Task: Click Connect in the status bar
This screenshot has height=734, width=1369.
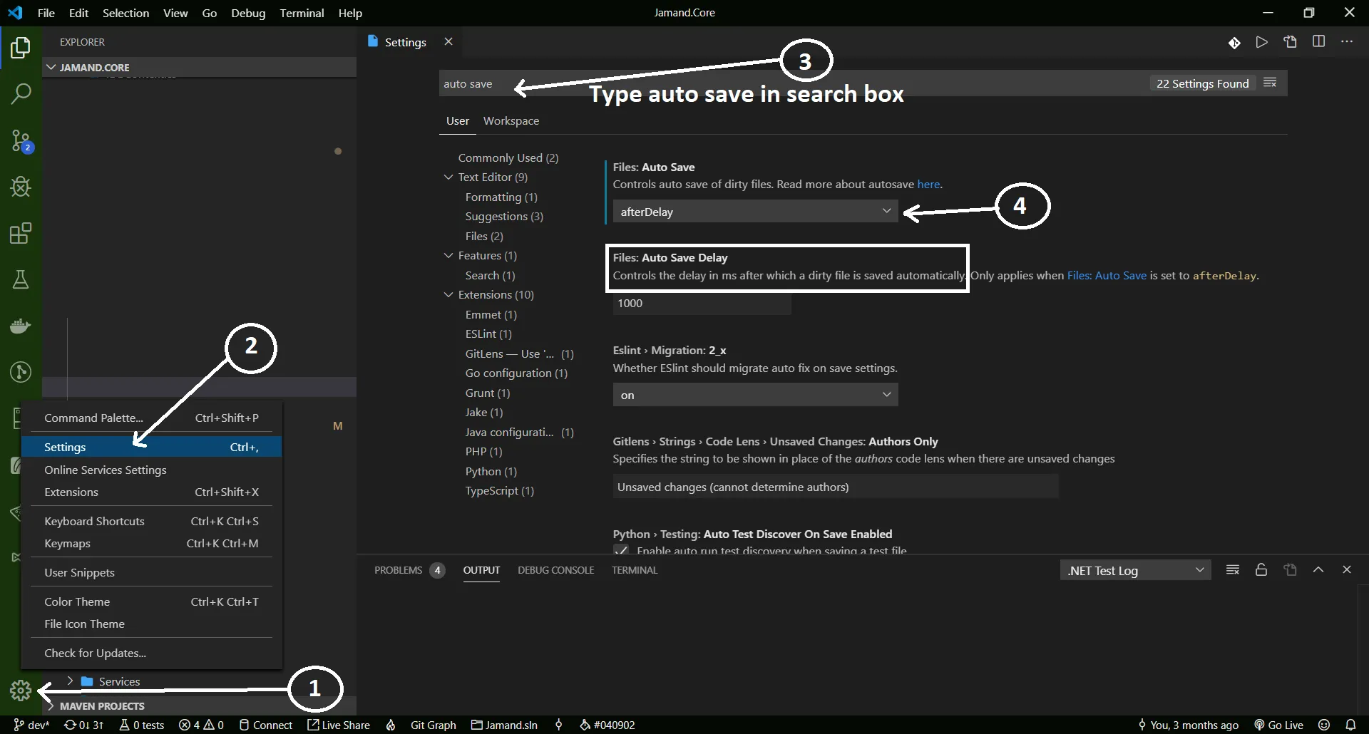Action: pos(265,725)
